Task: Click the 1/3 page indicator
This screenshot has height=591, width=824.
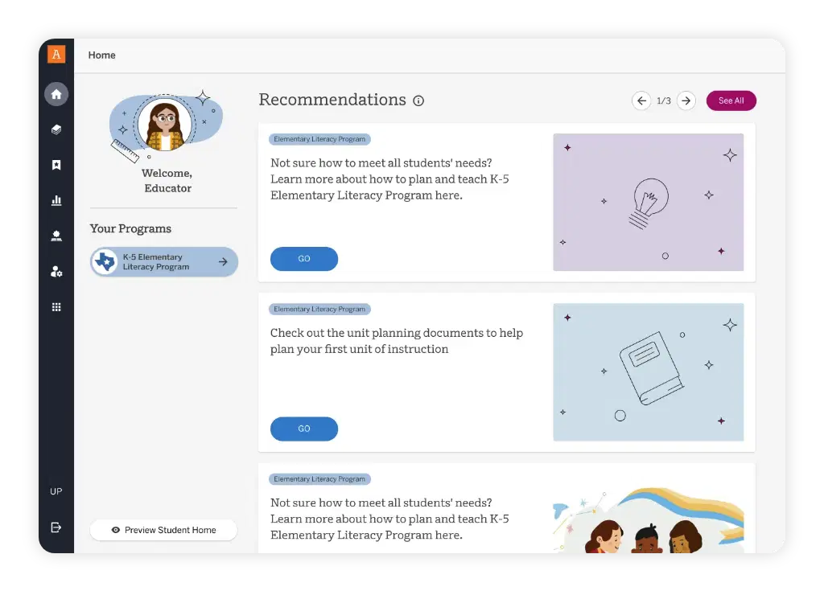Action: click(664, 101)
